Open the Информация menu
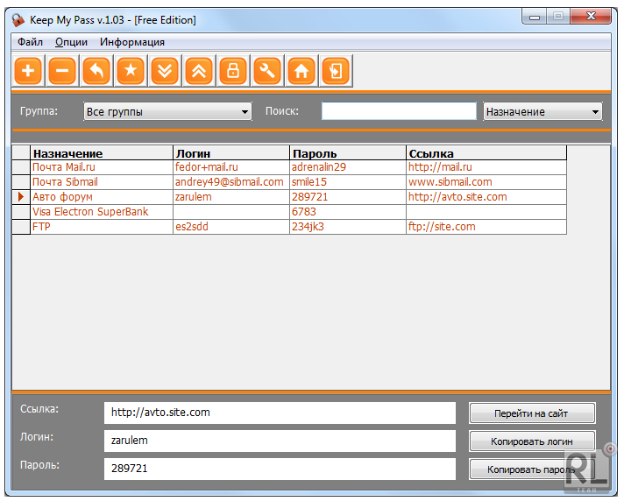 click(132, 42)
